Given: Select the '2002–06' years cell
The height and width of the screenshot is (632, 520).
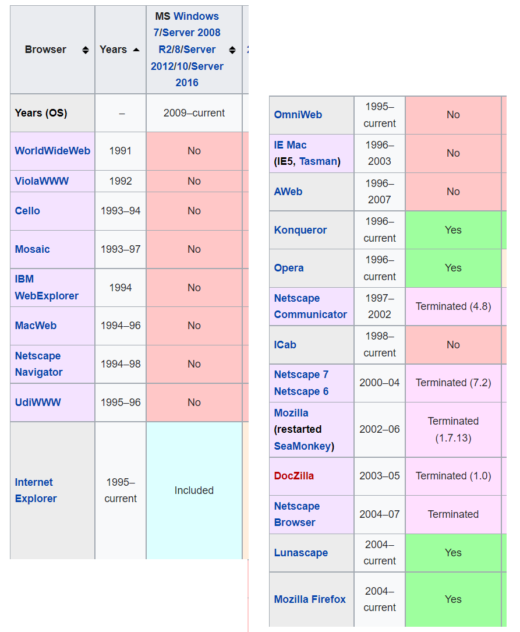Looking at the screenshot, I should (380, 430).
